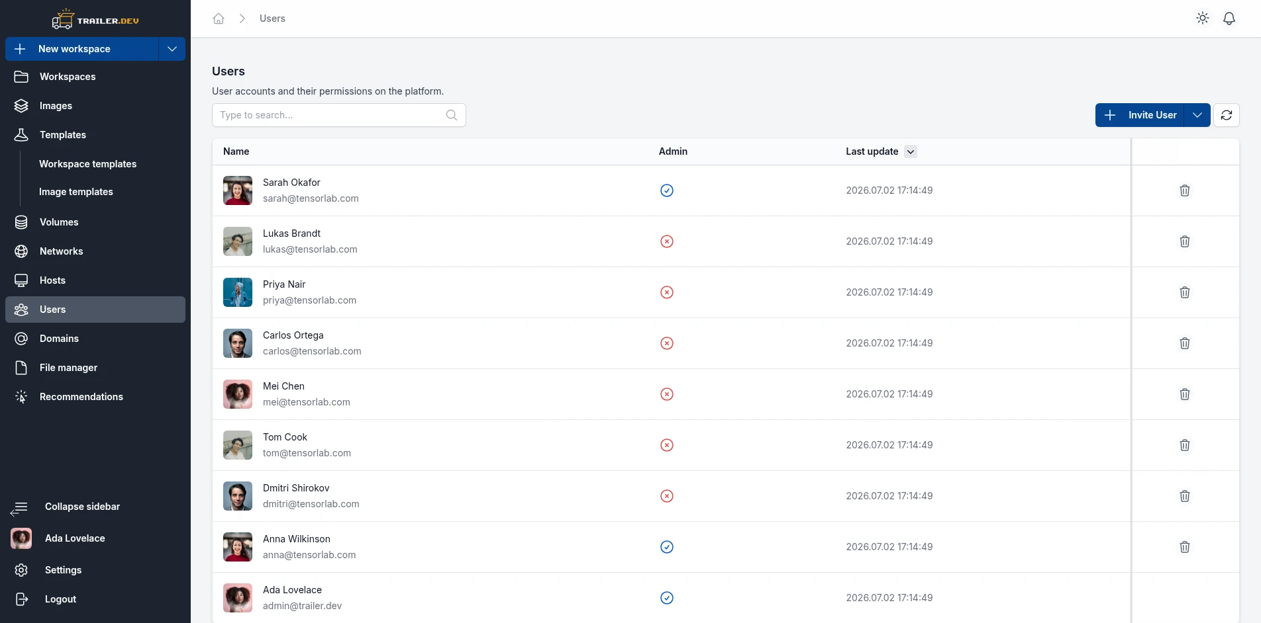Click email admin@trailer.dev
The height and width of the screenshot is (623, 1261).
tap(302, 606)
